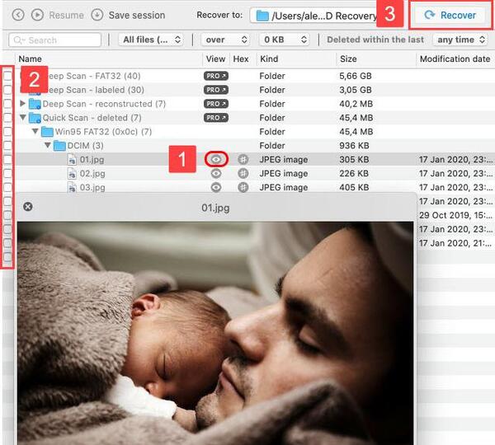Click PRO badge for Deep Scan - FAT32
Screen dimensions: 495x445
216,76
